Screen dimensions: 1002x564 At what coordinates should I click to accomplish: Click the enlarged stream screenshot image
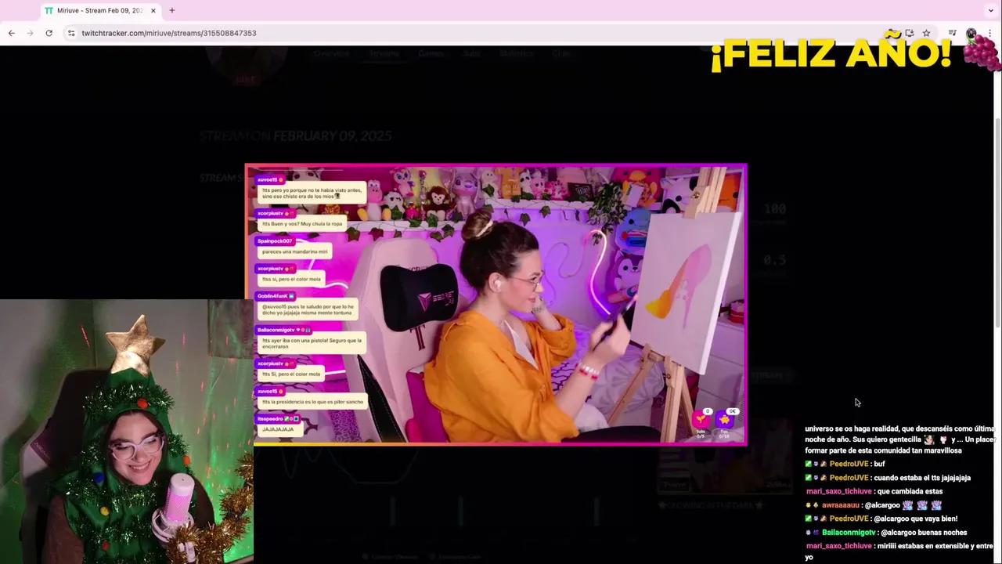pyautogui.click(x=496, y=305)
